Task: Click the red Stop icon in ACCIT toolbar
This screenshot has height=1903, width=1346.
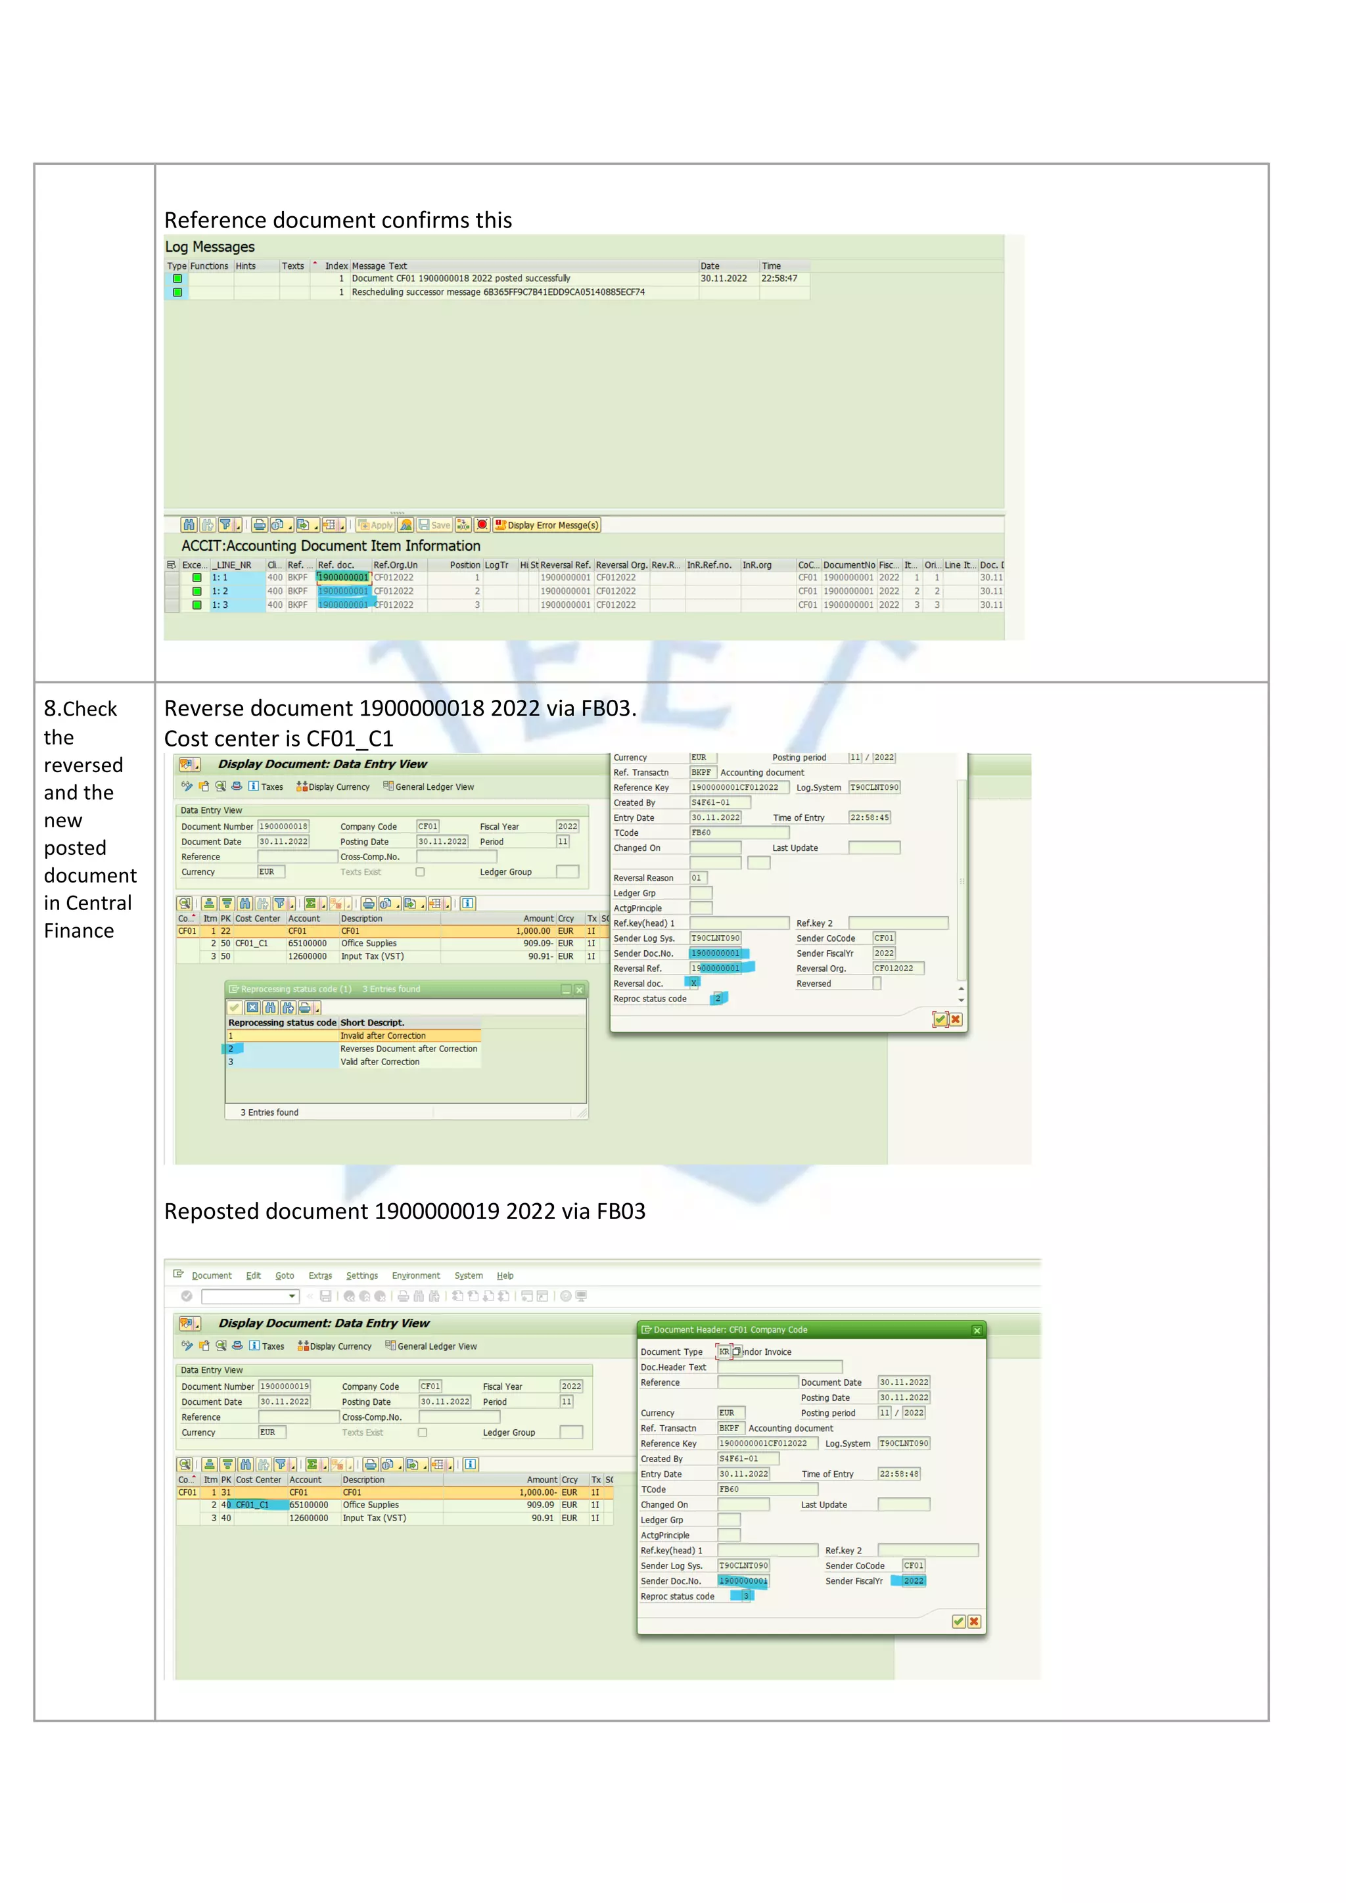Action: coord(482,524)
